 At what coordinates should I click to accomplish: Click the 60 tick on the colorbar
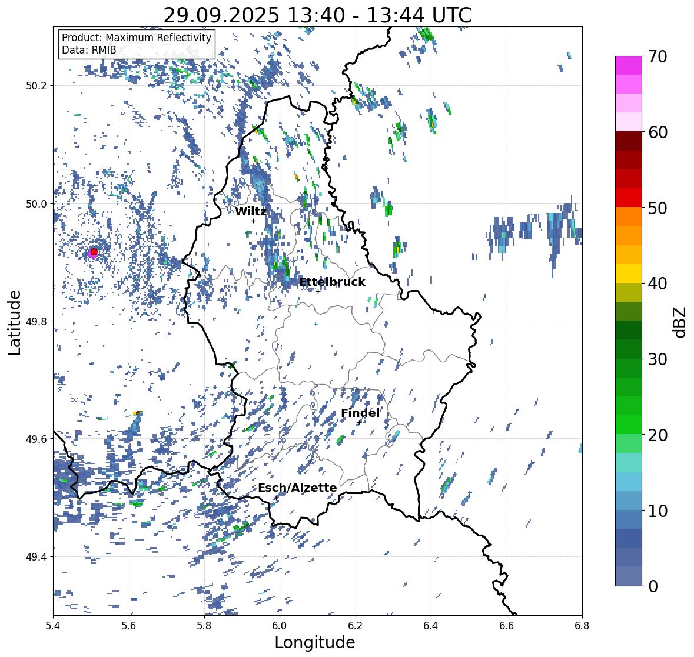coord(658,132)
